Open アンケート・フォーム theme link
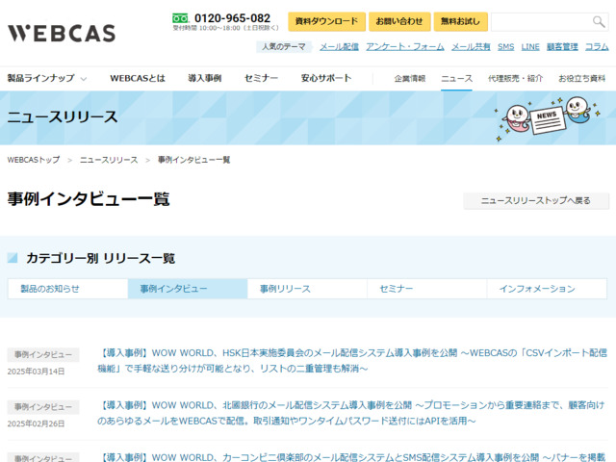616x462 pixels. pos(405,47)
